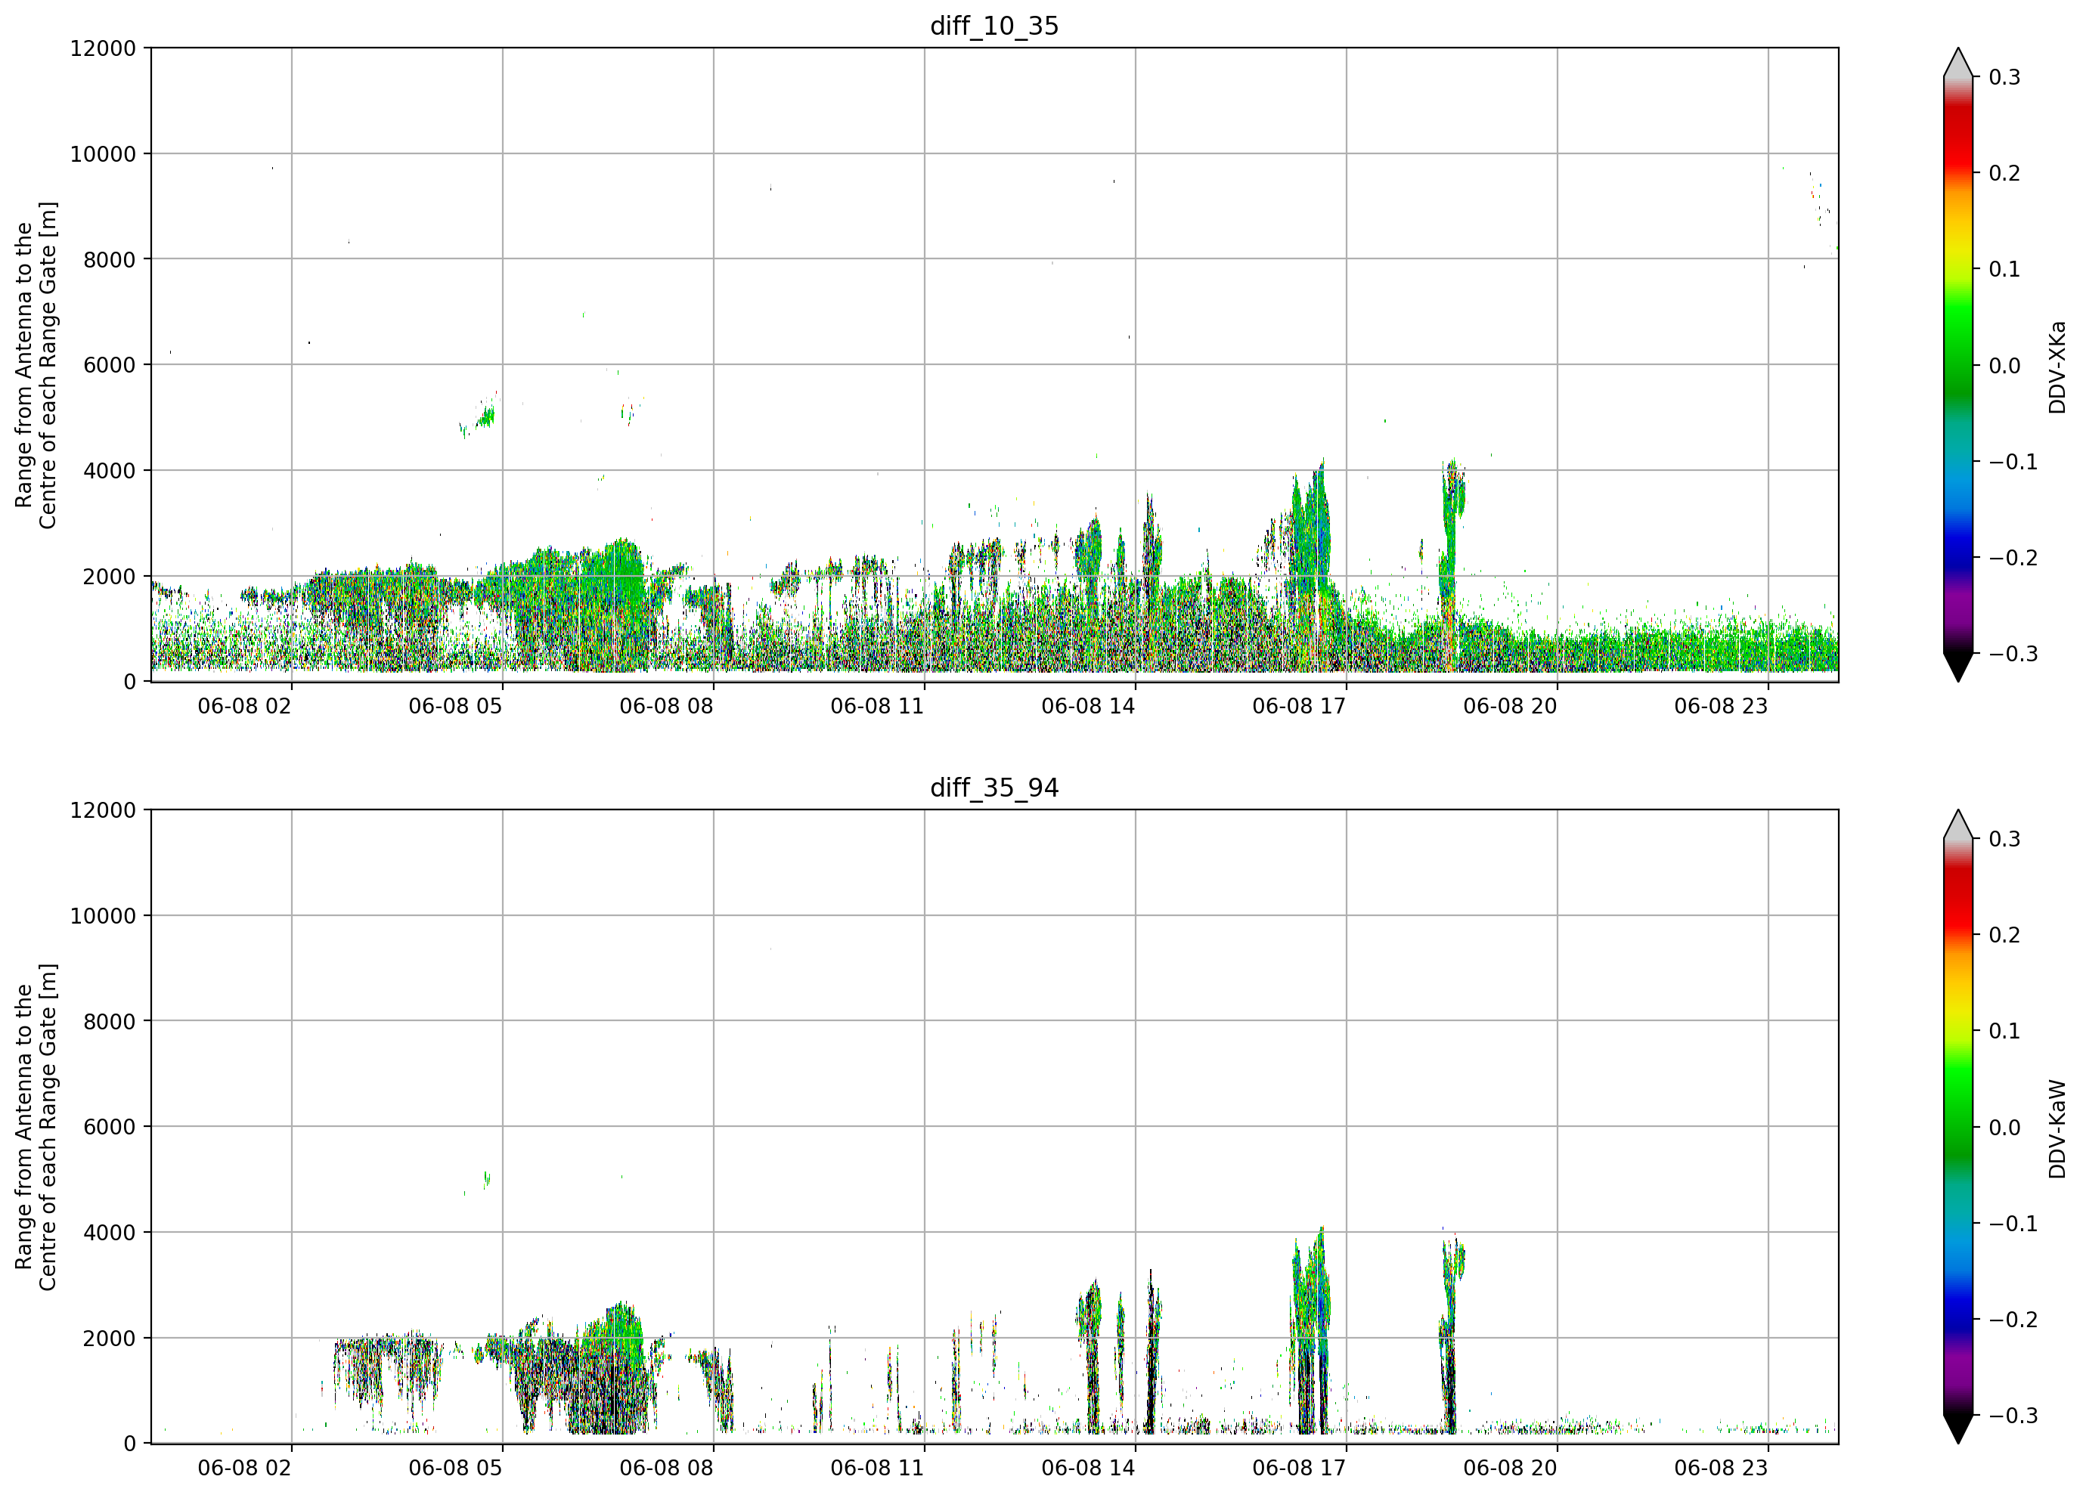Select the green 0.0 region on DDV-KaW colorbar

coord(1958,1127)
